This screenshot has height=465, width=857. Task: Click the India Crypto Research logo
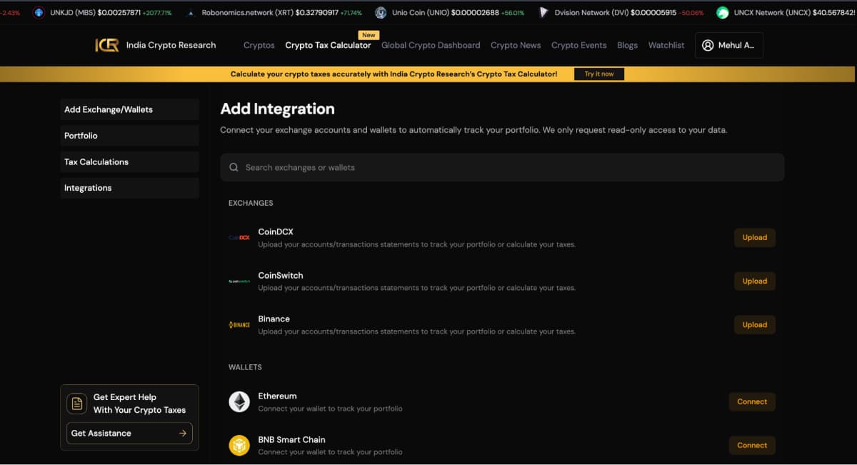[107, 45]
